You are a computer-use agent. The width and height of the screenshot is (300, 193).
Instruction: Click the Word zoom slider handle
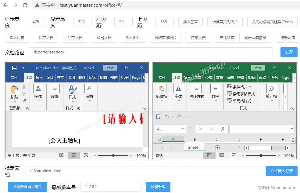pyautogui.click(x=113, y=155)
